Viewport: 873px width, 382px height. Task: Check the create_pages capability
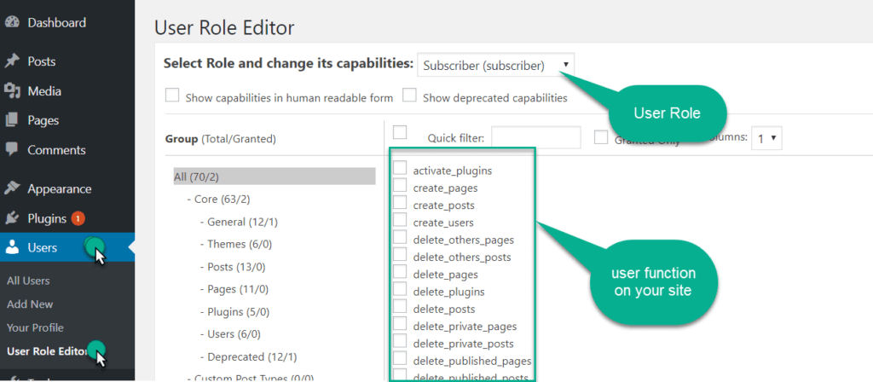400,185
